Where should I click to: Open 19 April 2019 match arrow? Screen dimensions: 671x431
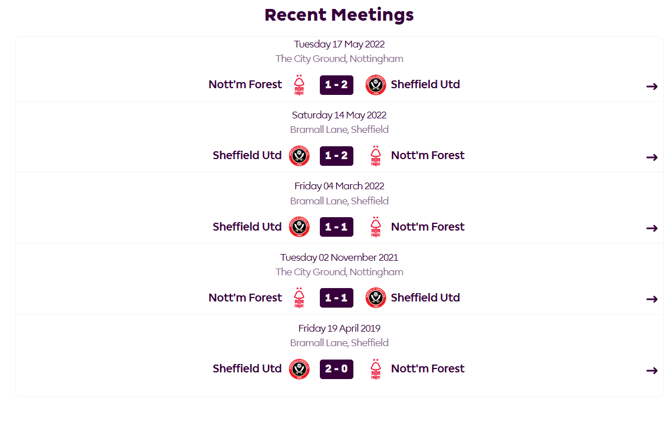click(651, 371)
